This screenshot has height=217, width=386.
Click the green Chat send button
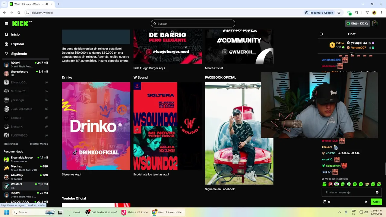(x=376, y=202)
